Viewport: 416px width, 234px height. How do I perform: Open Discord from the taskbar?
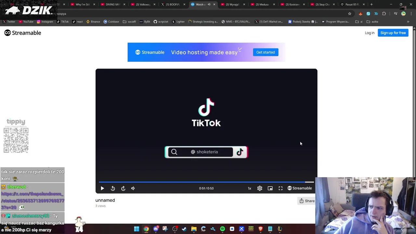pos(156,229)
